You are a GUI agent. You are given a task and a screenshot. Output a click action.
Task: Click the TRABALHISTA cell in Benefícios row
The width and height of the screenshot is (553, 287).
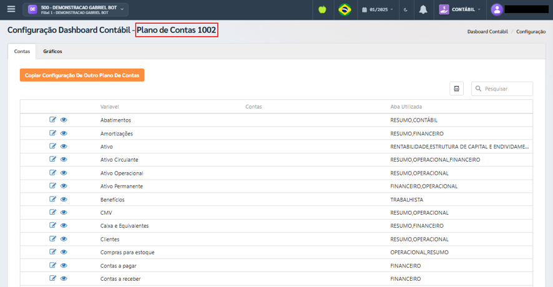[x=407, y=200]
